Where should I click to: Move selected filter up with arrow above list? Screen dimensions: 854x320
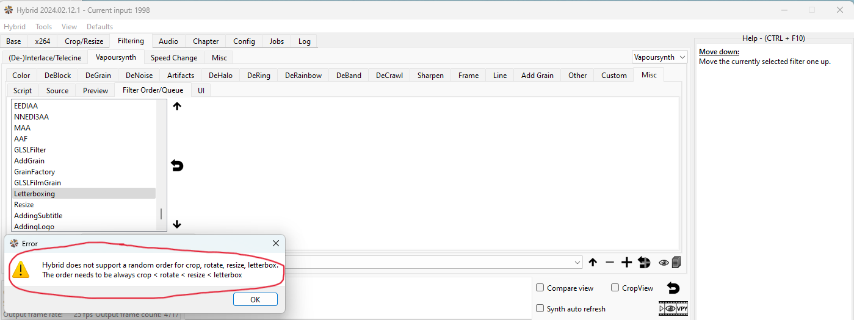click(177, 106)
